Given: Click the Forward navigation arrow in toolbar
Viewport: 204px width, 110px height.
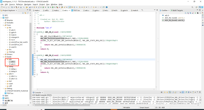Looking at the screenshot, I should [98, 7].
